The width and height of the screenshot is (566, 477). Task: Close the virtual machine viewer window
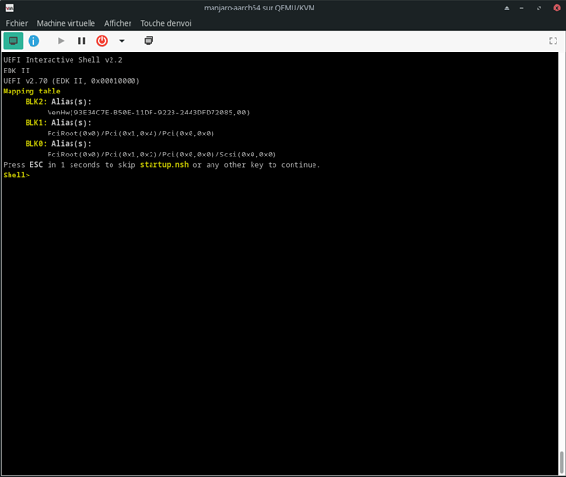point(556,8)
